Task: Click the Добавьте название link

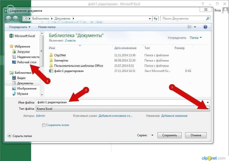Action: 174,116
